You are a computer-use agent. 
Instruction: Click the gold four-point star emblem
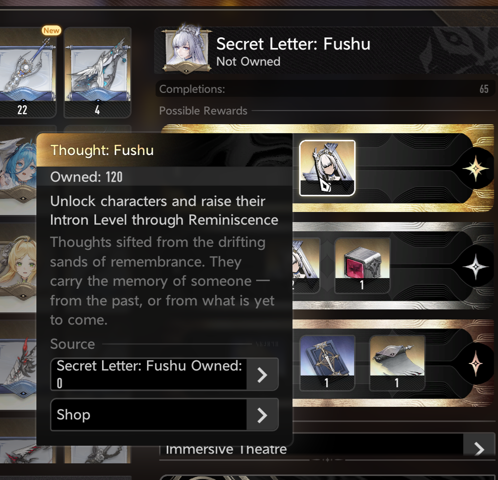click(475, 169)
